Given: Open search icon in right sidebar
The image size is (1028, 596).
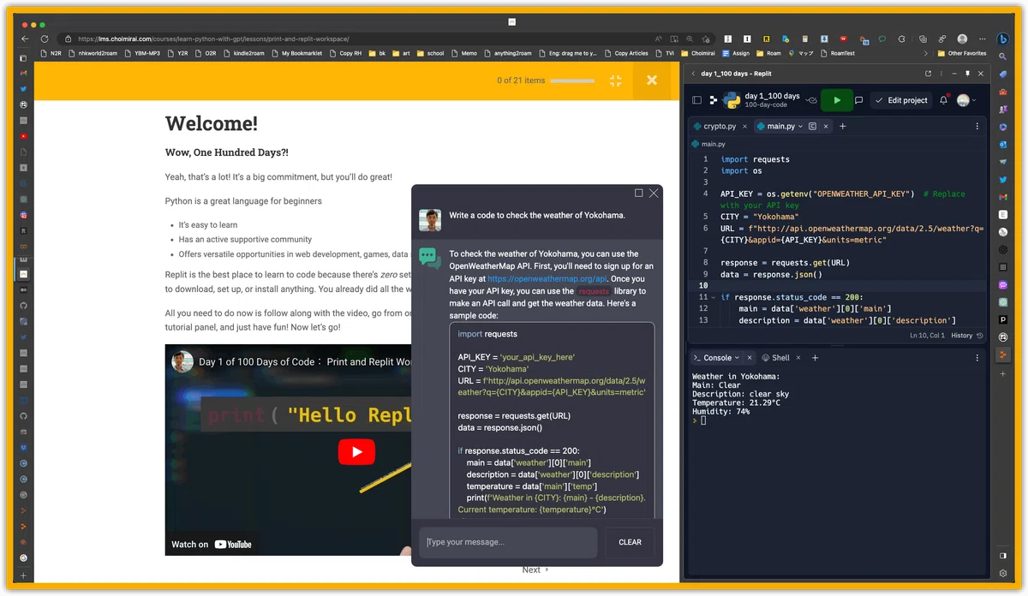Looking at the screenshot, I should click(1002, 57).
